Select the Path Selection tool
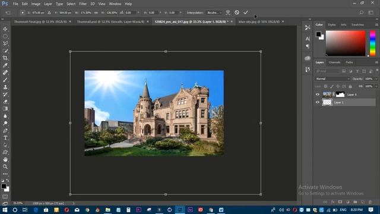Image resolution: width=380 pixels, height=214 pixels. (5, 145)
